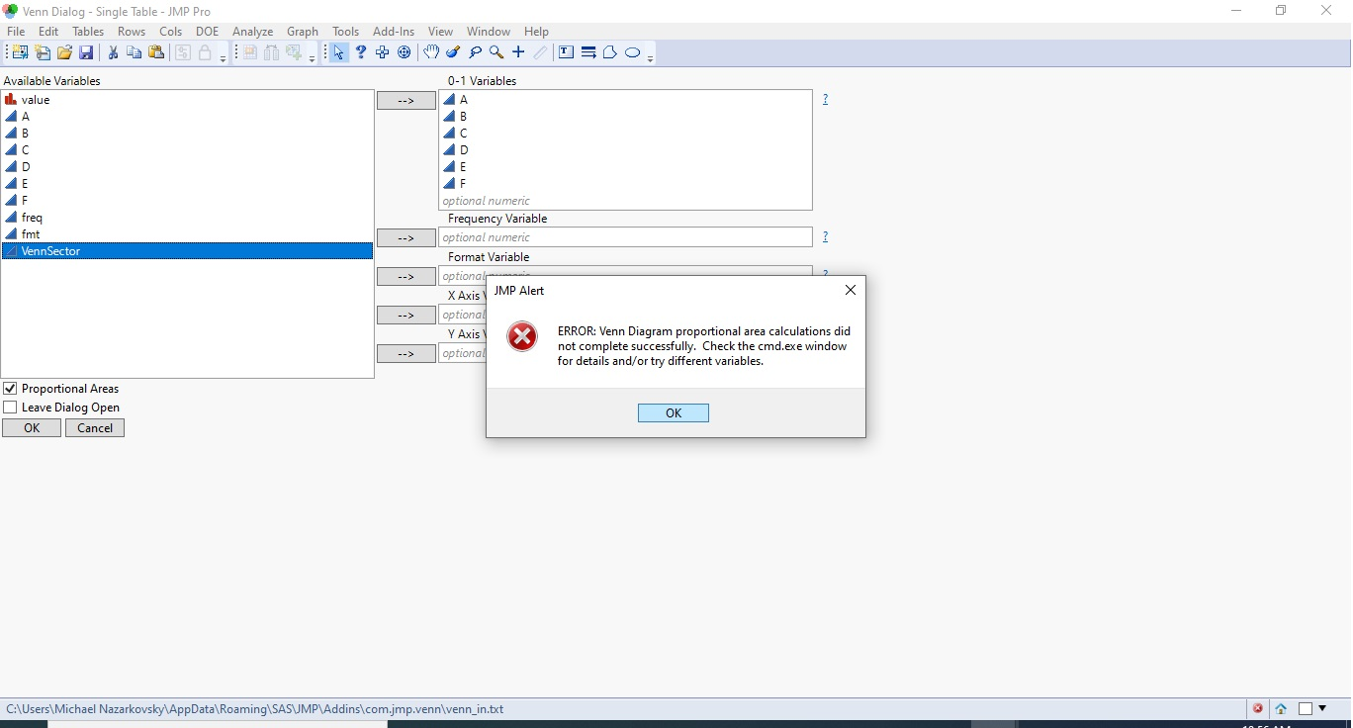Select 'VennSector' in Available Variables
1353x728 pixels.
coord(188,251)
